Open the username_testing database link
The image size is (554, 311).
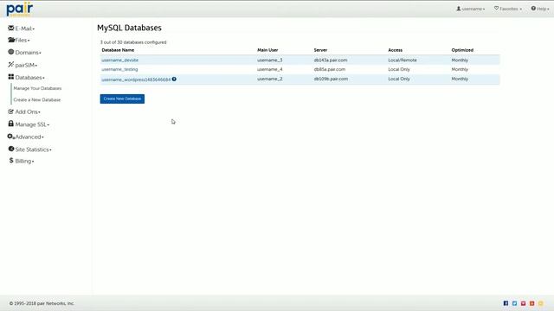coord(119,69)
